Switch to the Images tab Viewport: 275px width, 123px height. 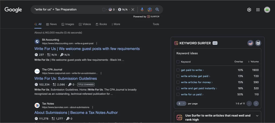click(x=68, y=24)
